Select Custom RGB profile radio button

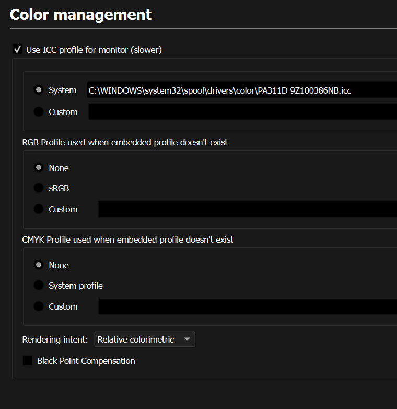pyautogui.click(x=39, y=209)
